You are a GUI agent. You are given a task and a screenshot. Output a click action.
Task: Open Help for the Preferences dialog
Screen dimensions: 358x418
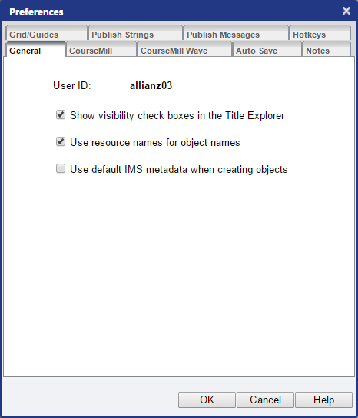(323, 400)
